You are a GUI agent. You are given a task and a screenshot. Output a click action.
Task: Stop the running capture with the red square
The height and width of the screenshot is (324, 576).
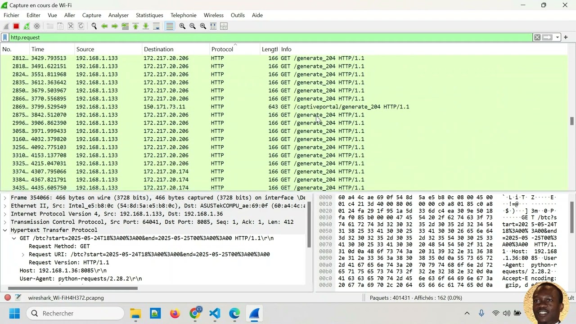coord(16,26)
